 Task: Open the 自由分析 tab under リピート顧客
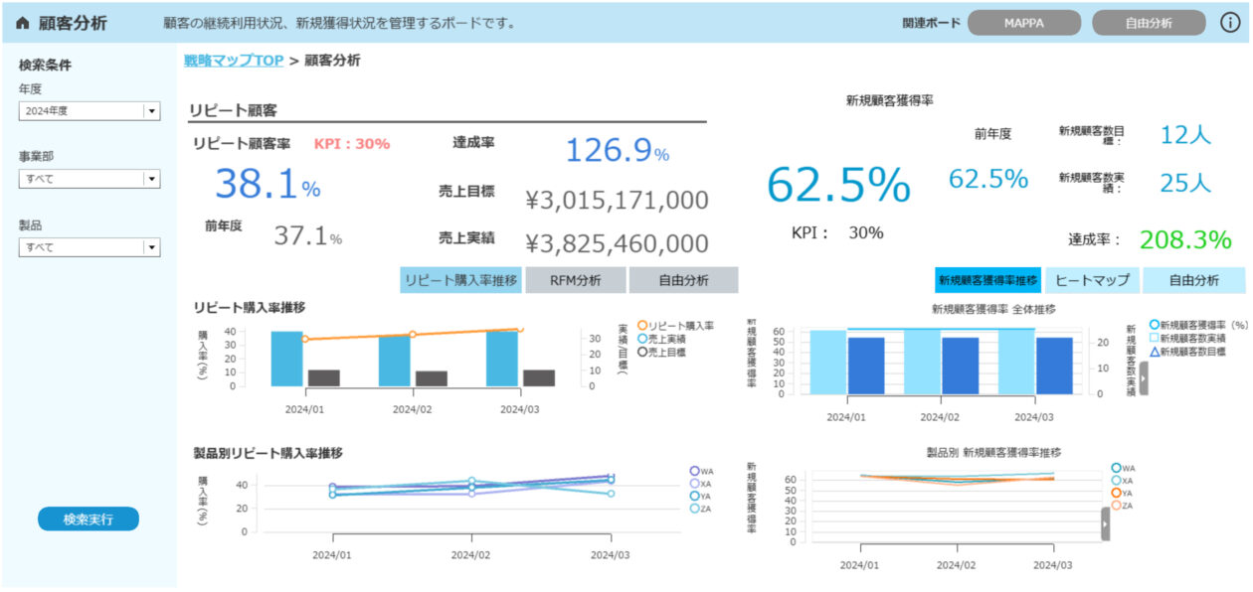point(684,280)
